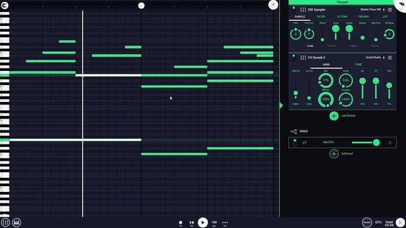
Task: Toggle Loop in DW Sampler
Action: tap(310, 46)
